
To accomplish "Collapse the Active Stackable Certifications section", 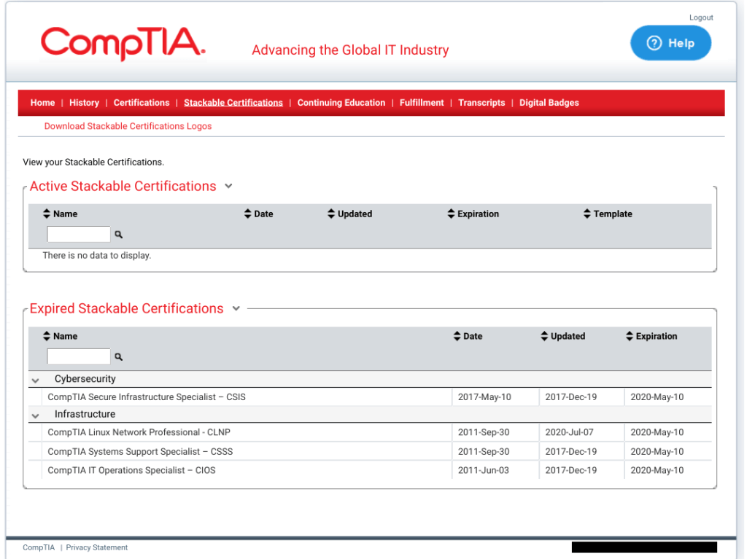I will coord(228,187).
